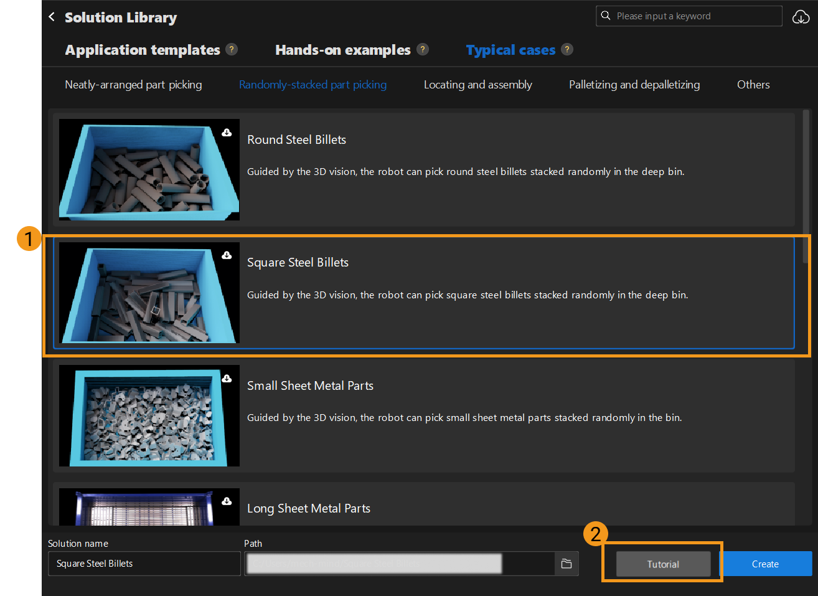This screenshot has height=596, width=818.
Task: Open help for Application templates
Action: pos(232,49)
